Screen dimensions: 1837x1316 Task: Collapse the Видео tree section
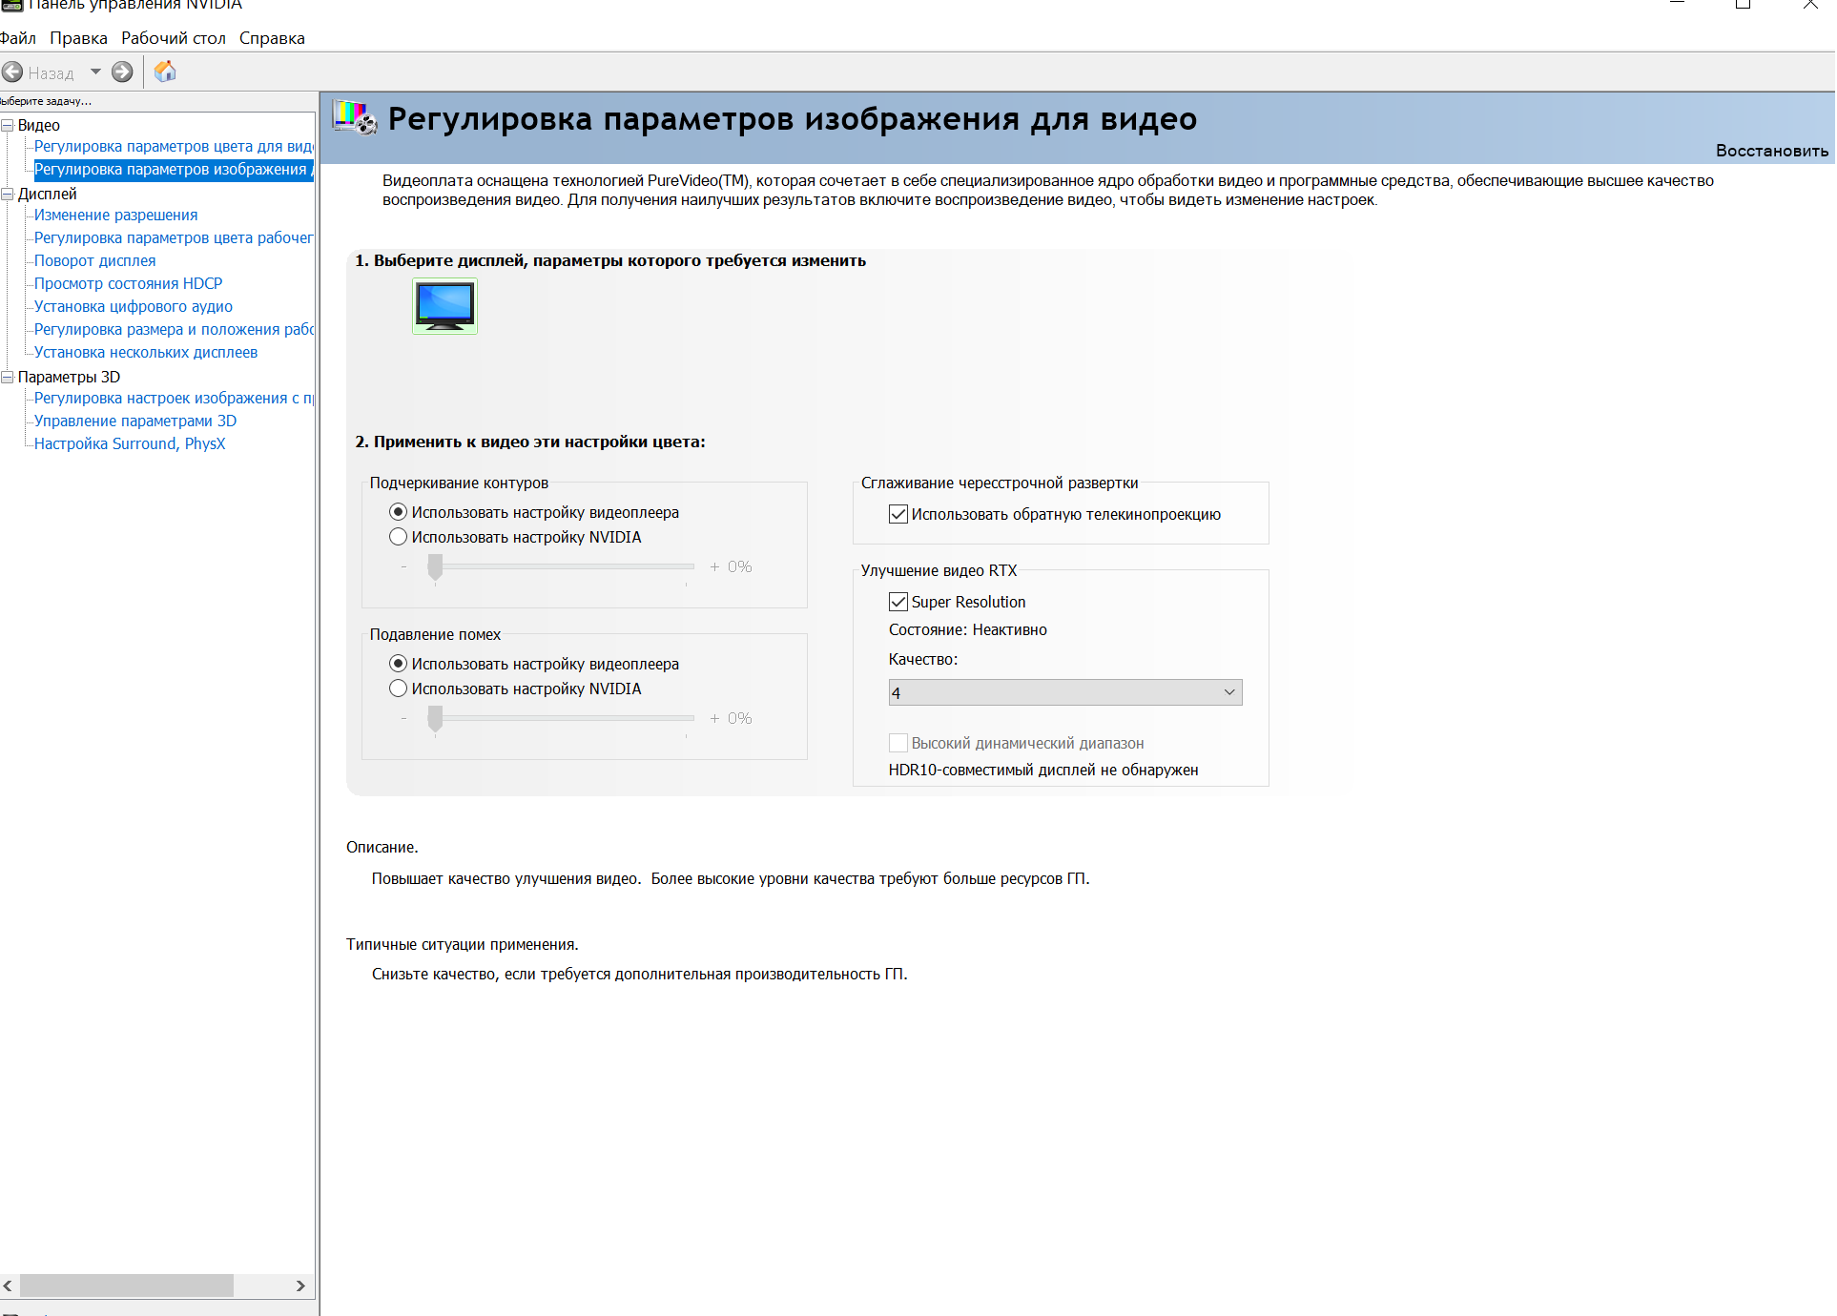click(x=8, y=125)
